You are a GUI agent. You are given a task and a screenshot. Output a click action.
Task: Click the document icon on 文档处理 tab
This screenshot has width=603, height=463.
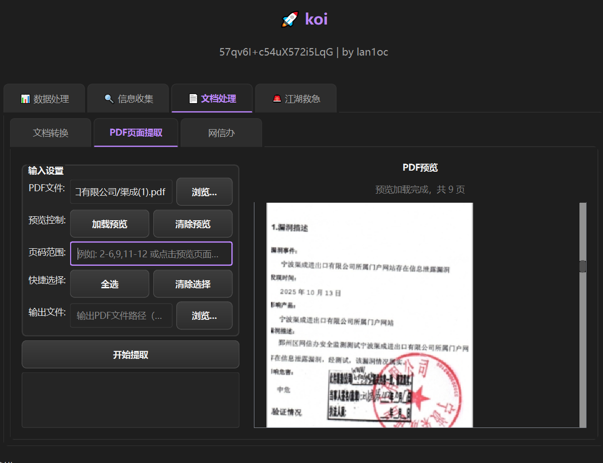pos(193,99)
